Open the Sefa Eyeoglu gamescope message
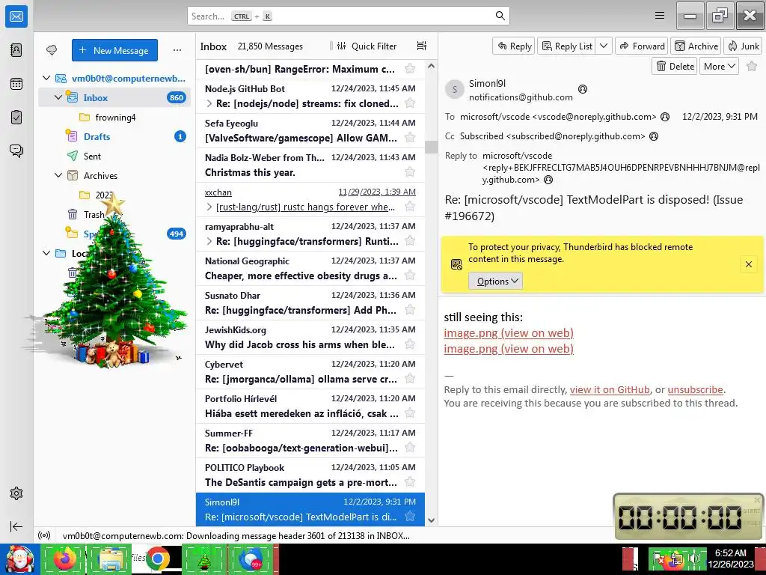The width and height of the screenshot is (766, 575). tap(310, 131)
